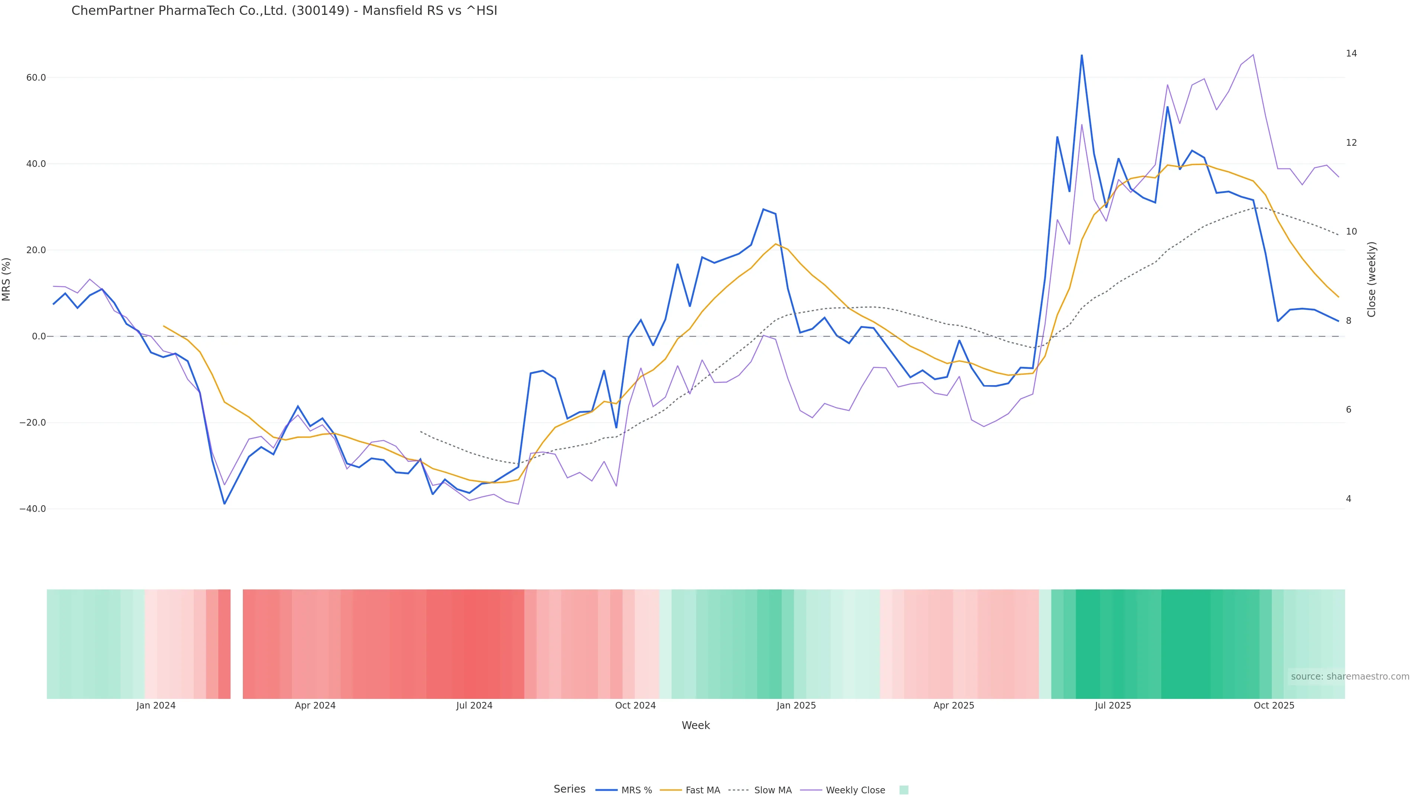Screen dimensions: 1428x803
Task: Click the 14 tick on Close axis
Action: pos(1351,53)
